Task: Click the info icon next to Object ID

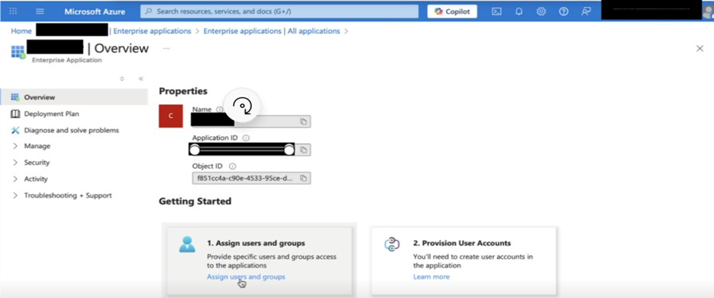Action: coord(232,166)
